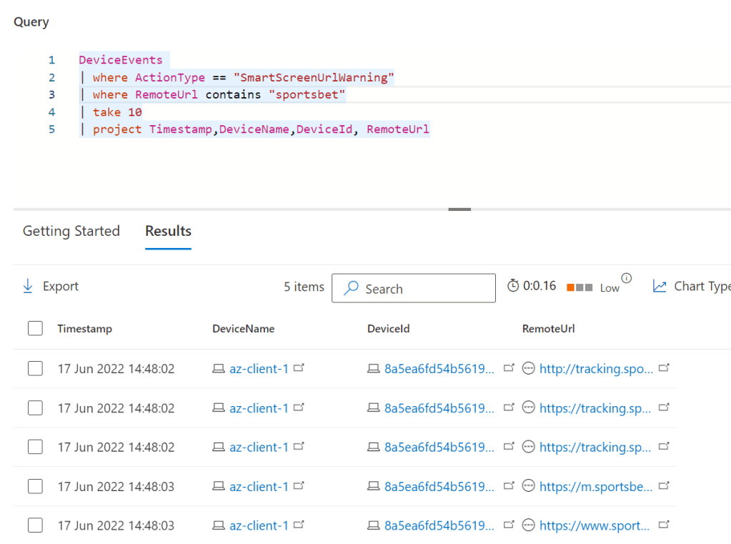Image resolution: width=731 pixels, height=544 pixels.
Task: Click the query time clock icon
Action: 513,286
